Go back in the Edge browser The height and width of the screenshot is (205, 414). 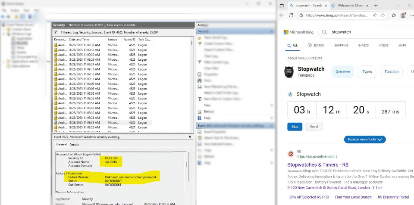pos(282,16)
